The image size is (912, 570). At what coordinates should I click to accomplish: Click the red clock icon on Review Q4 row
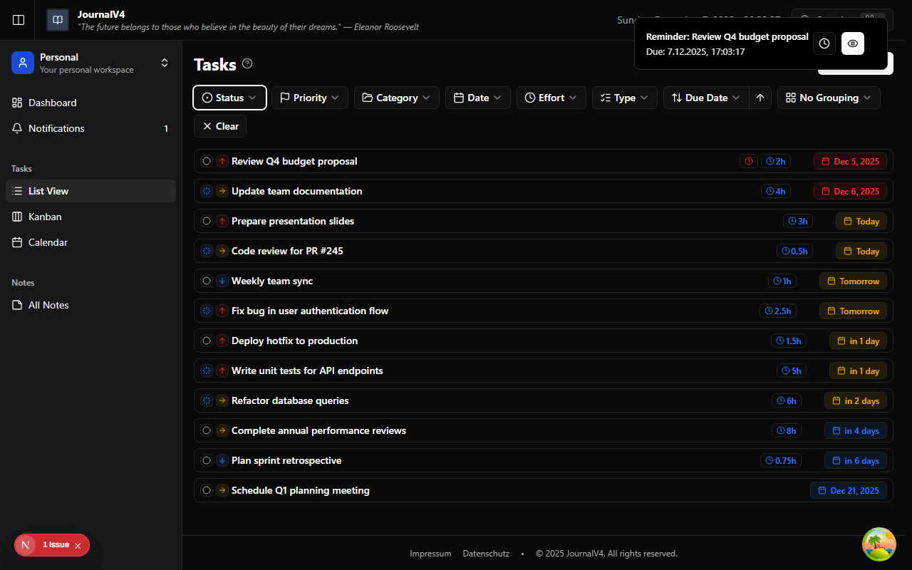pos(748,161)
